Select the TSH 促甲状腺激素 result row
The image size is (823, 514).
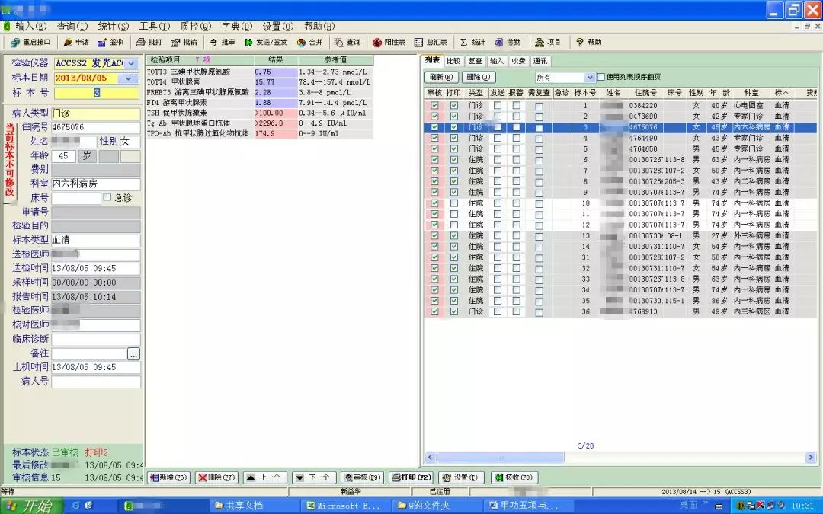coord(259,113)
